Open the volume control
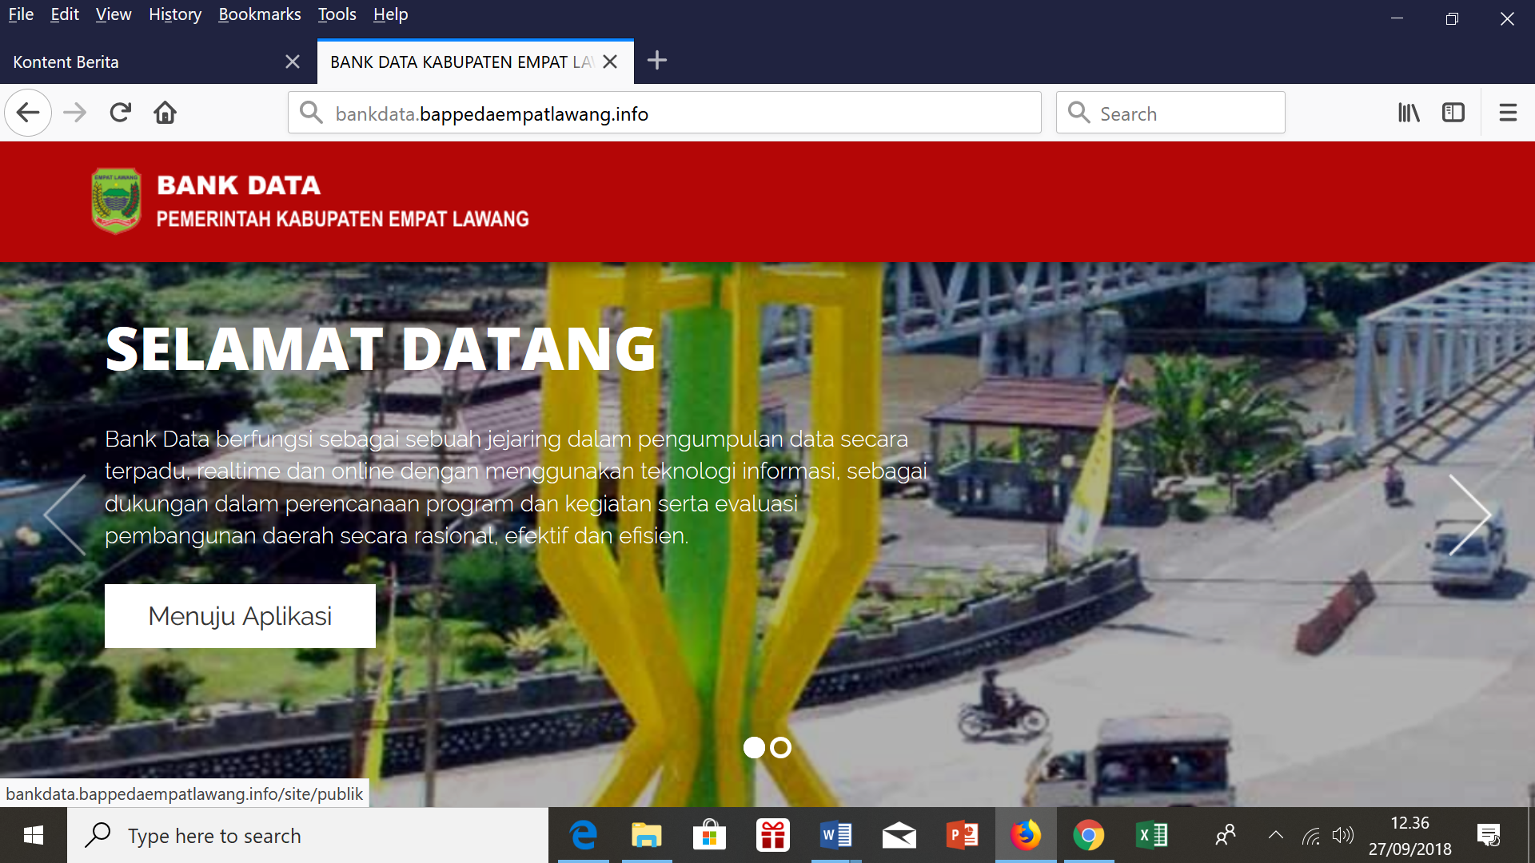Screen dimensions: 1535x863 [1343, 836]
